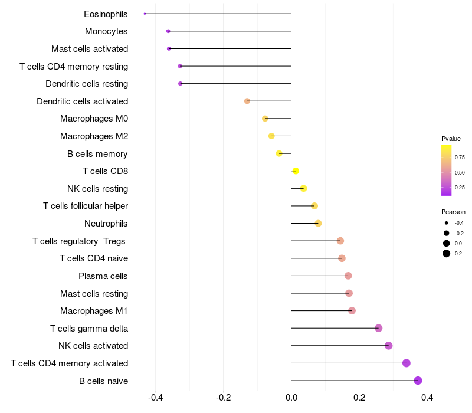Click the Eosinophils data point dot
This screenshot has height=413, width=472.
[145, 14]
